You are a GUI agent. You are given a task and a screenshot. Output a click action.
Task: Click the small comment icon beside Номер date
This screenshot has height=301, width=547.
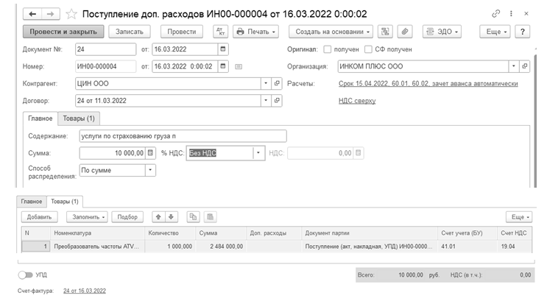239,67
